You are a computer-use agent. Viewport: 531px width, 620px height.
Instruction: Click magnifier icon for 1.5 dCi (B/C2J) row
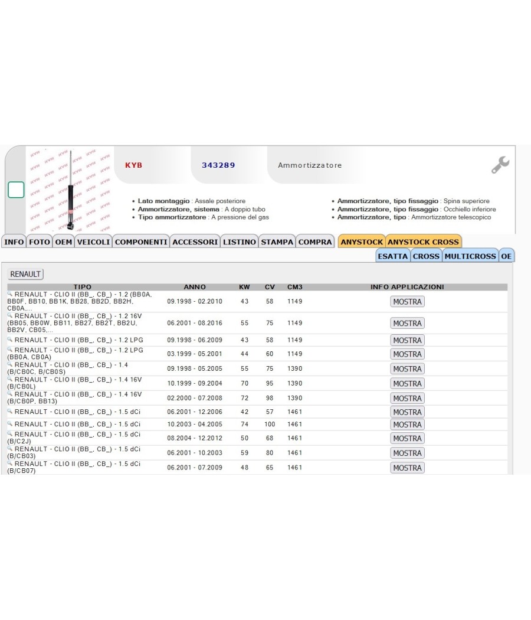[x=10, y=434]
